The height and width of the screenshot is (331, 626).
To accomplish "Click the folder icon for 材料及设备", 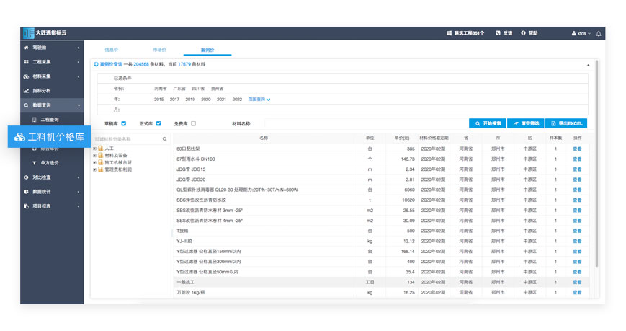I will (x=101, y=156).
